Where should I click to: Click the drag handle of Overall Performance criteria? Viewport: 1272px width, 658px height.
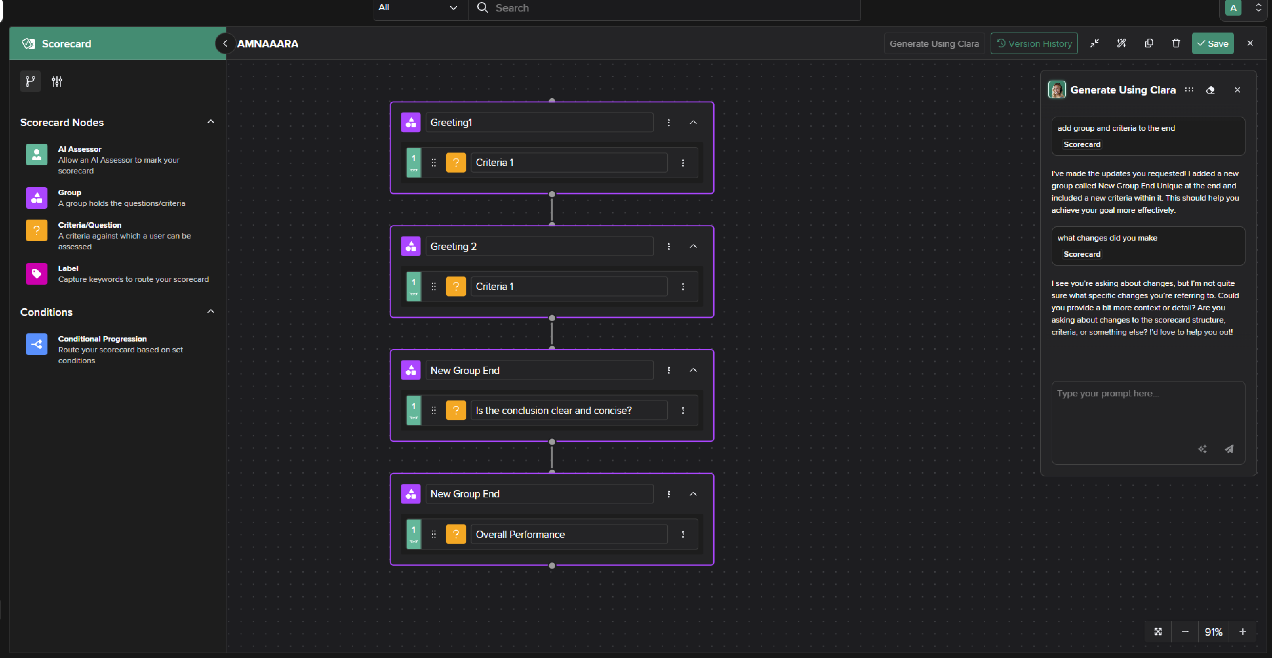point(434,535)
